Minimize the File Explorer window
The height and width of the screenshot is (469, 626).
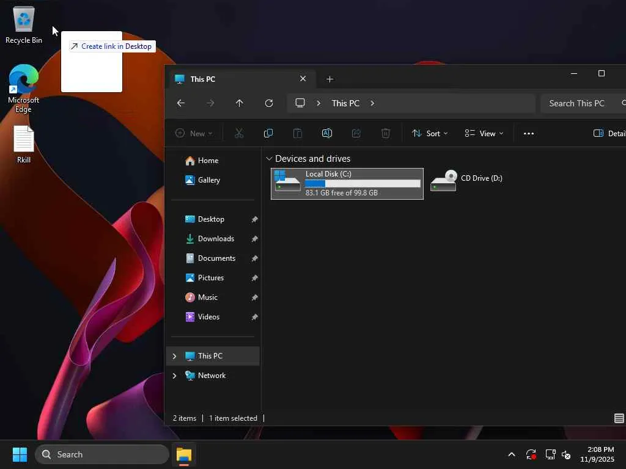pos(574,74)
